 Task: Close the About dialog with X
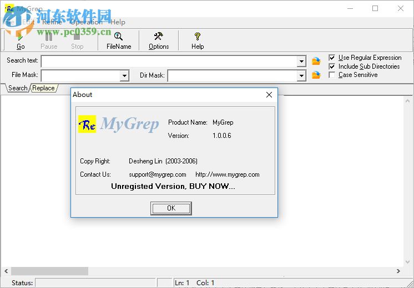click(269, 95)
